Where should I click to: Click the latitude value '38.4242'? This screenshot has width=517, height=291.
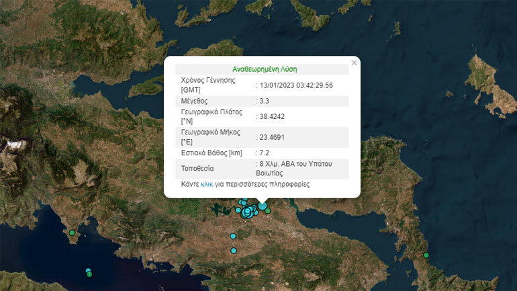[272, 116]
